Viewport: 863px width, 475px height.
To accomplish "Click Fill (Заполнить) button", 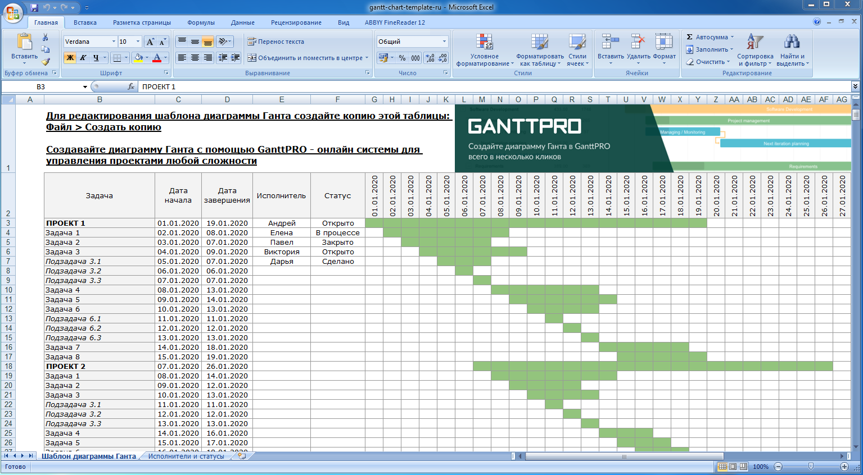I will 710,49.
